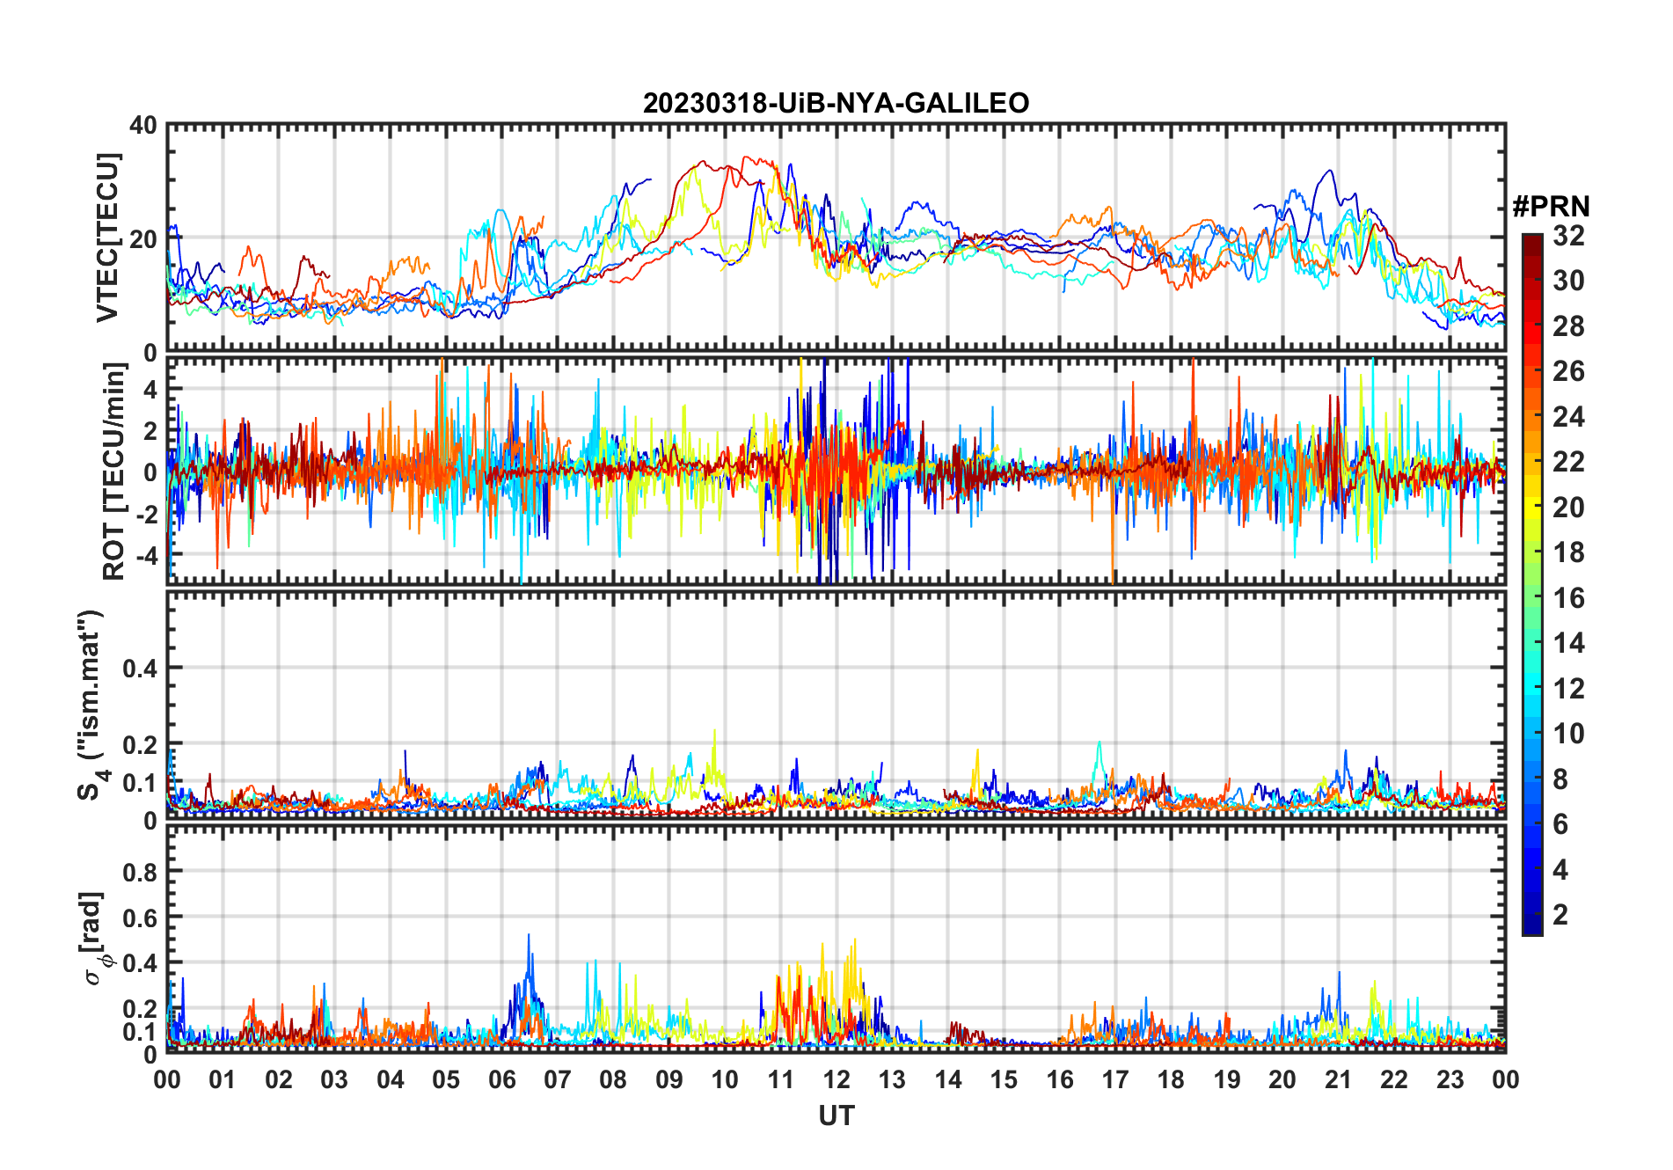Click x-axis hour label "03"

point(334,1079)
